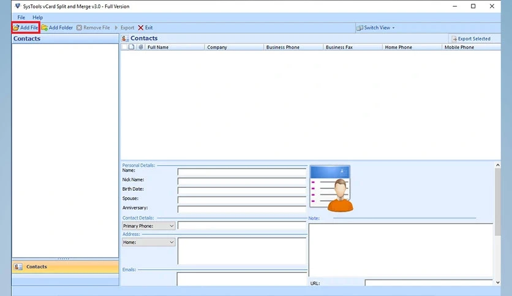Click the Nick Name input field

pos(242,181)
